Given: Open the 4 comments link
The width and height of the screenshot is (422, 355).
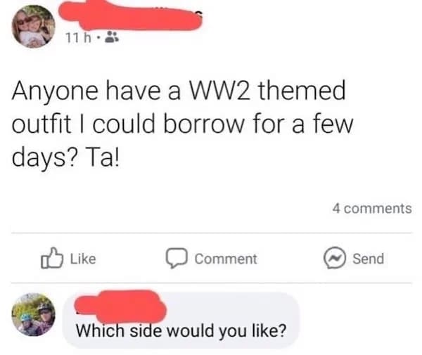Looking at the screenshot, I should coord(372,208).
